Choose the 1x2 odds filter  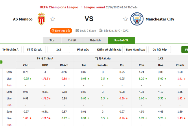(59, 50)
